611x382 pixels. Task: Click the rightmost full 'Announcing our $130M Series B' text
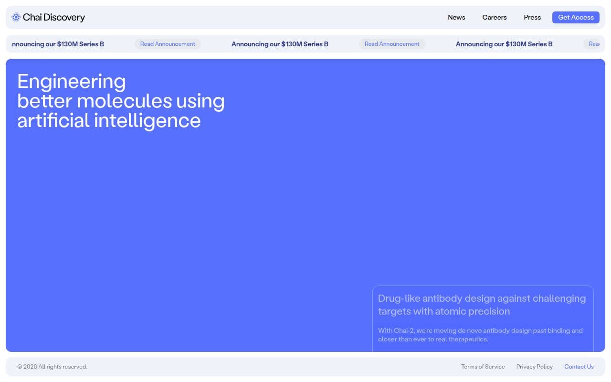click(504, 44)
